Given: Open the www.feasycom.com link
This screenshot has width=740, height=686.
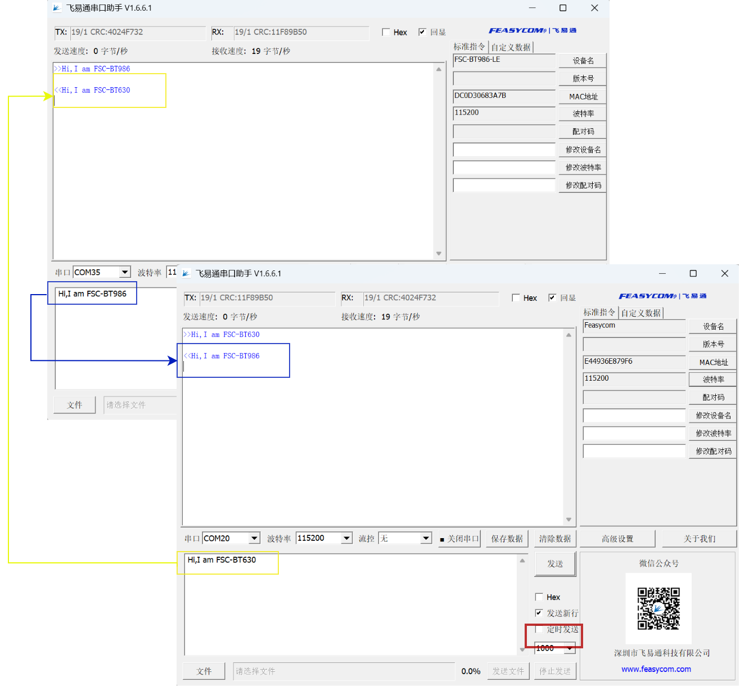Looking at the screenshot, I should (x=656, y=669).
